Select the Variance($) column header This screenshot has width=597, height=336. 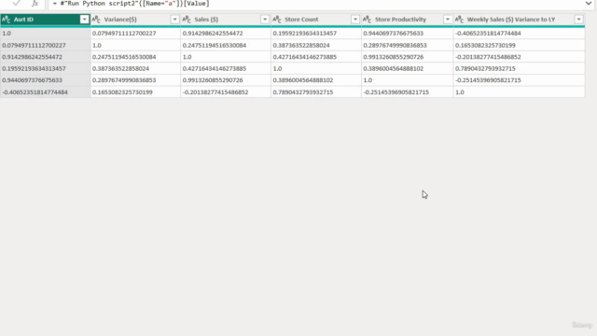tap(120, 20)
